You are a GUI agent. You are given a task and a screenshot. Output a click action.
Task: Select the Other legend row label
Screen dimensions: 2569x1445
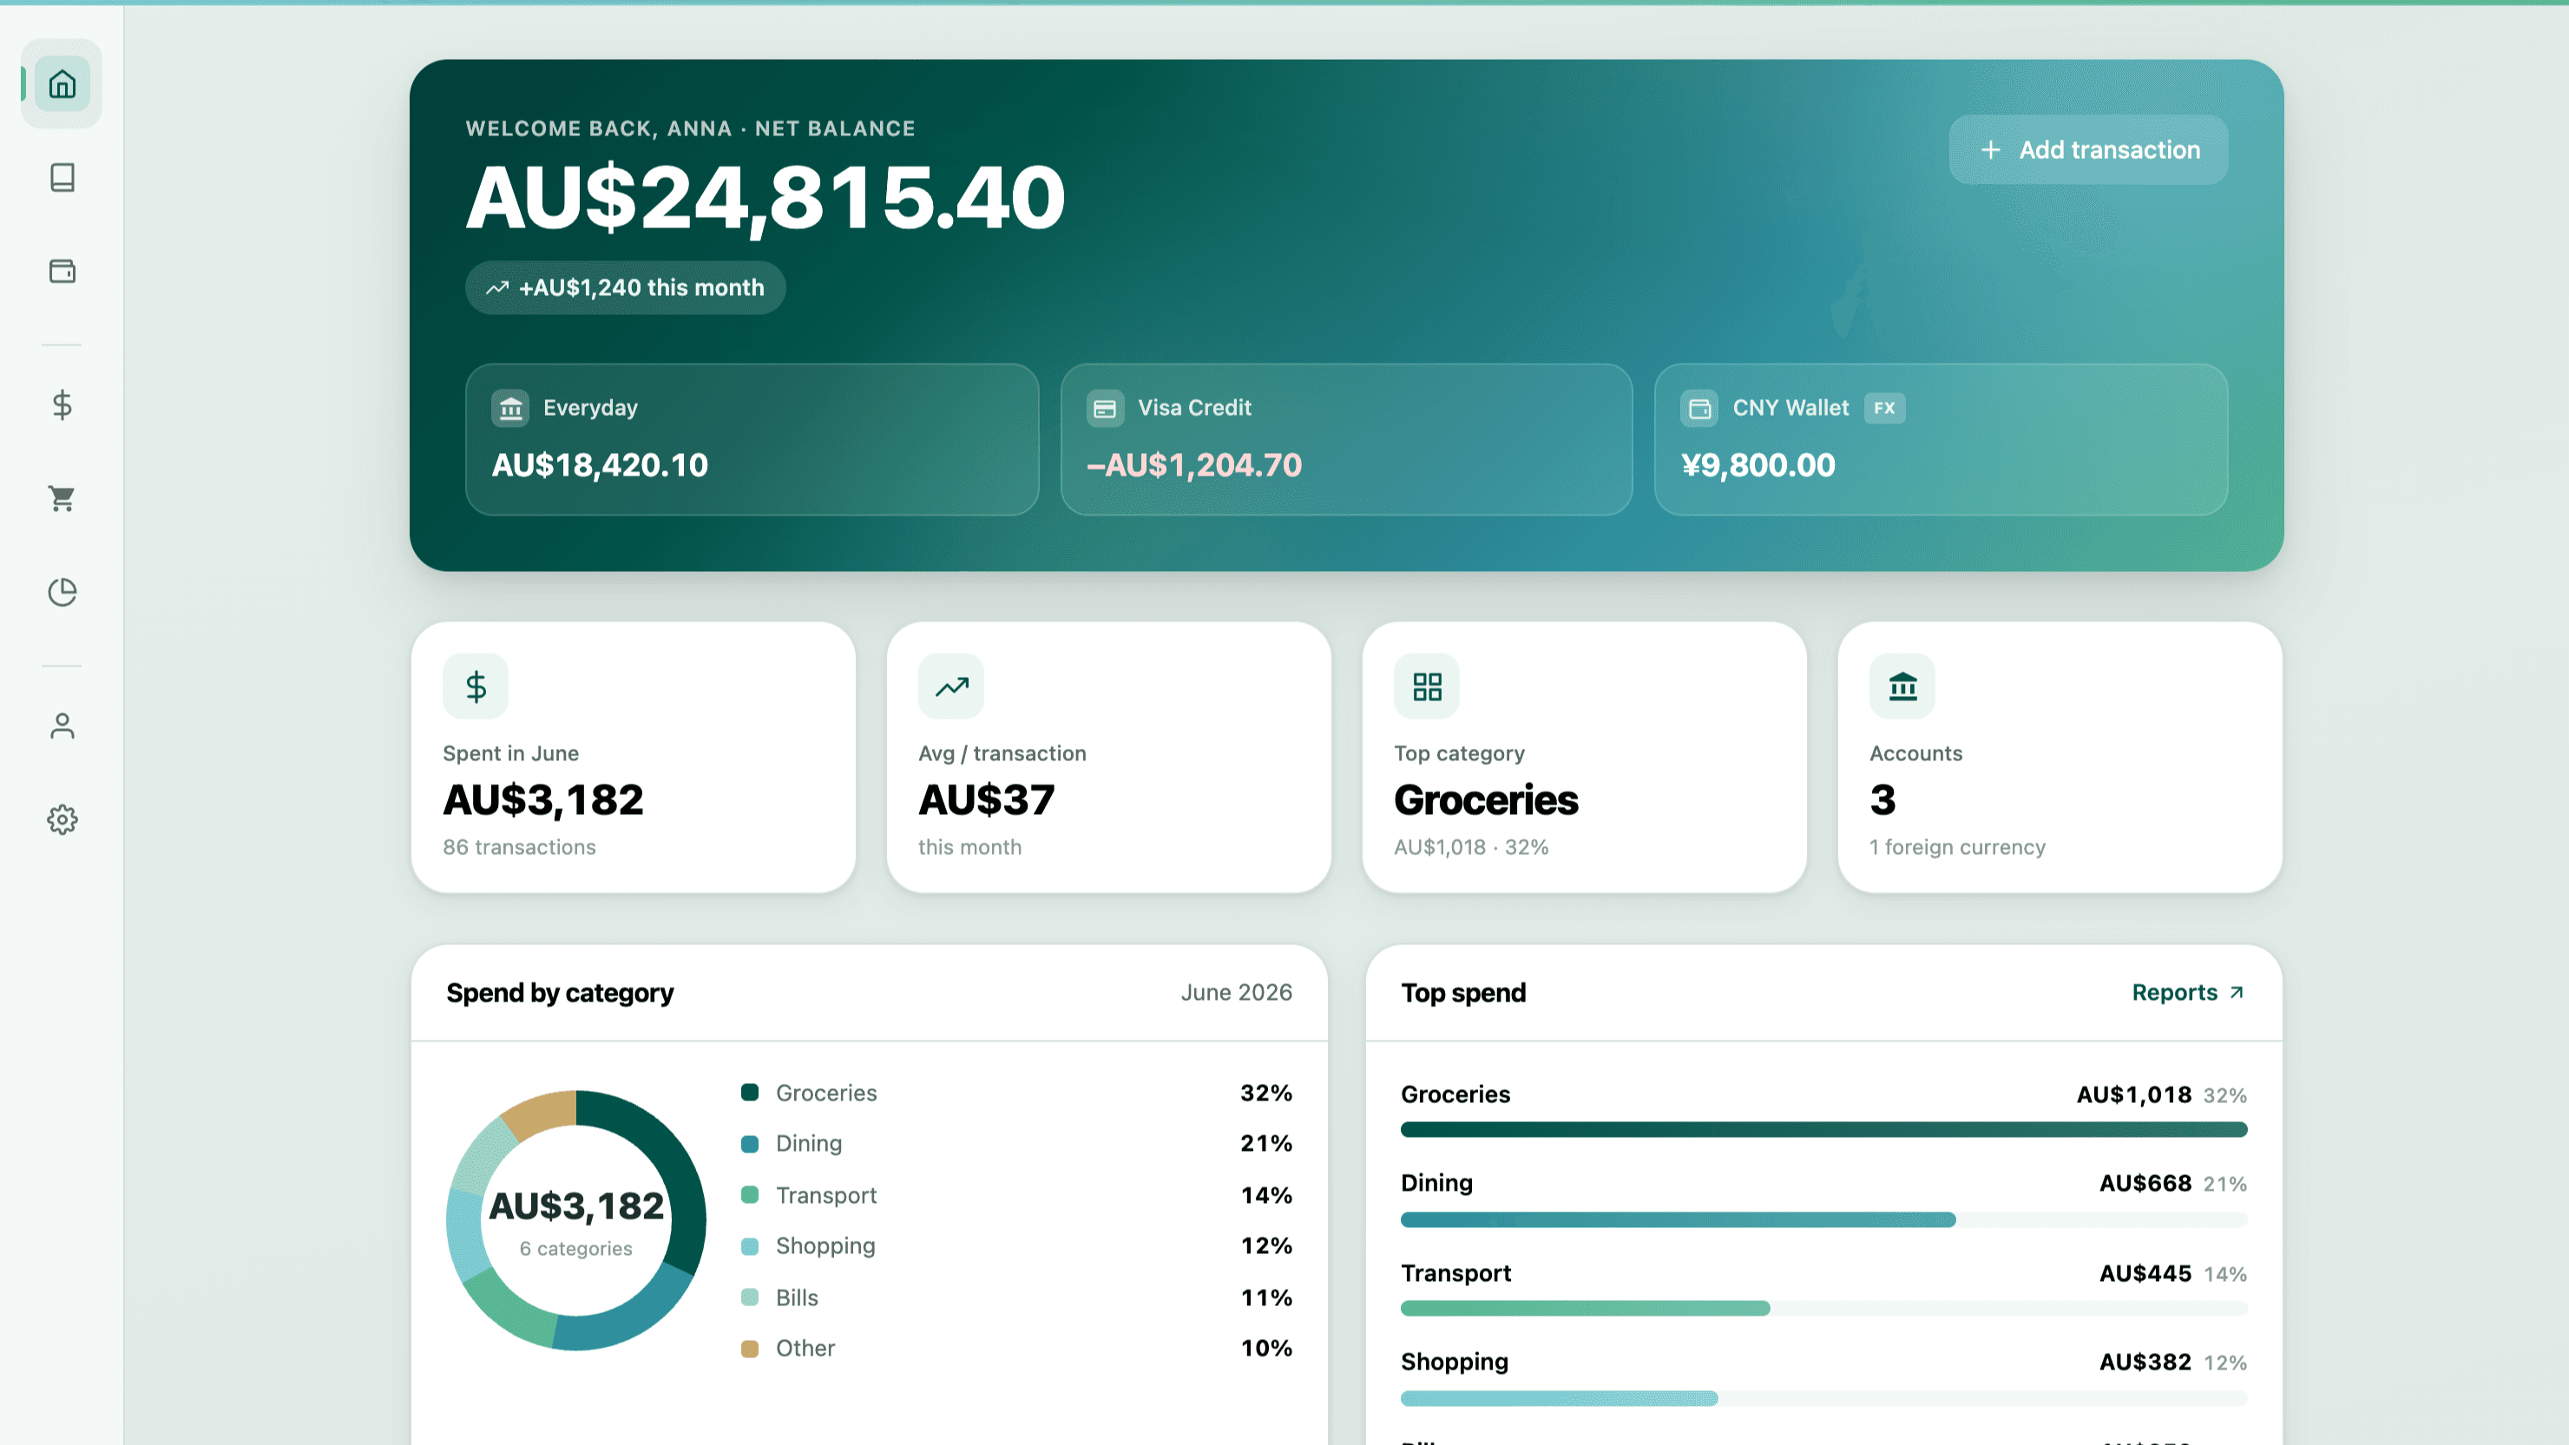tap(805, 1350)
